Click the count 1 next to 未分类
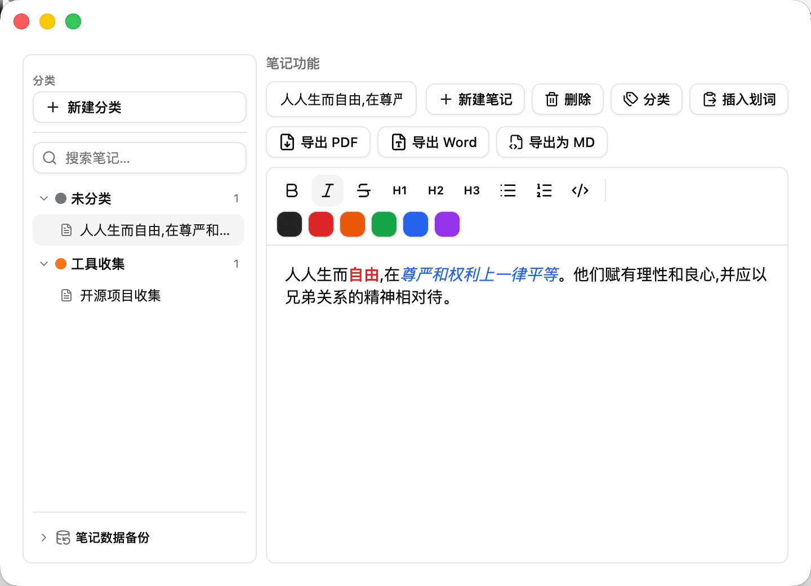 click(236, 198)
